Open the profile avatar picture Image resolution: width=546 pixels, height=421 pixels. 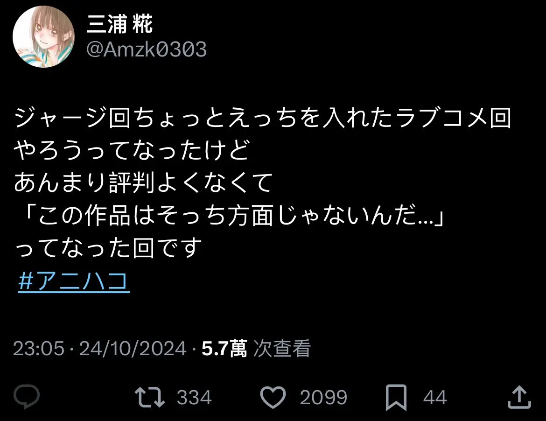point(43,36)
